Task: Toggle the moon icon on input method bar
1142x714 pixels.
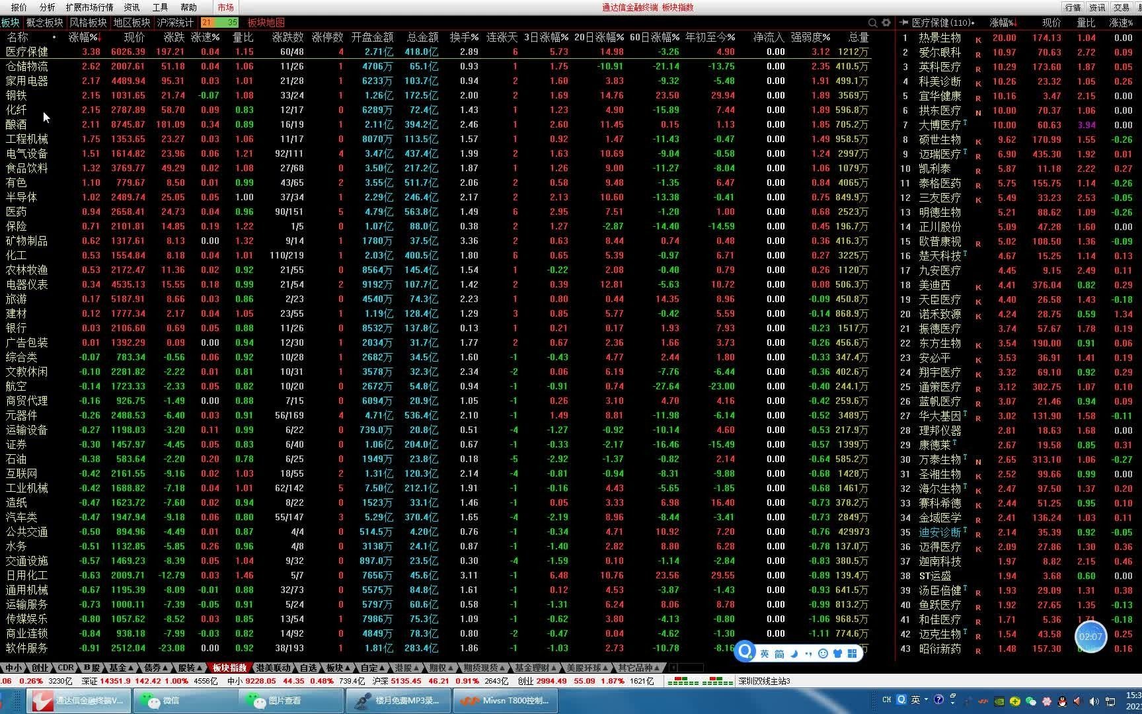Action: (x=794, y=654)
